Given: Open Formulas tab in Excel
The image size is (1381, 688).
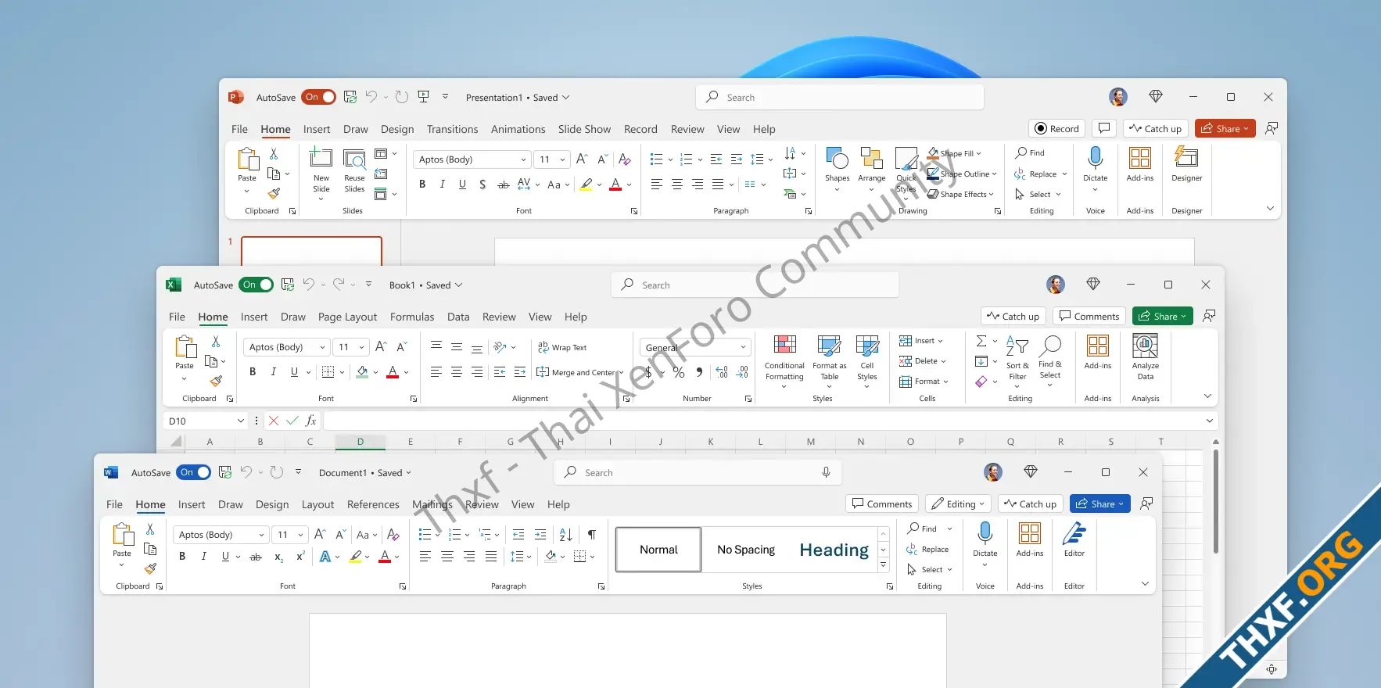Looking at the screenshot, I should point(412,317).
